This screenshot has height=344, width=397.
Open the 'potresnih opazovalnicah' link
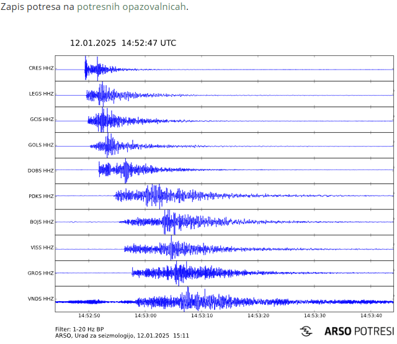(x=132, y=7)
